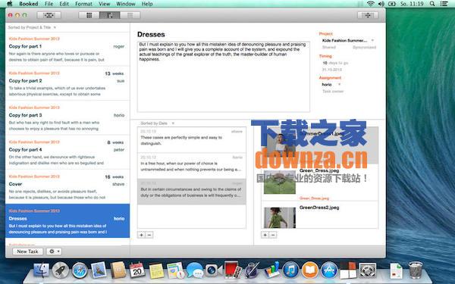The width and height of the screenshot is (455, 284).
Task: Select the middle split view mode button
Action: [110, 15]
